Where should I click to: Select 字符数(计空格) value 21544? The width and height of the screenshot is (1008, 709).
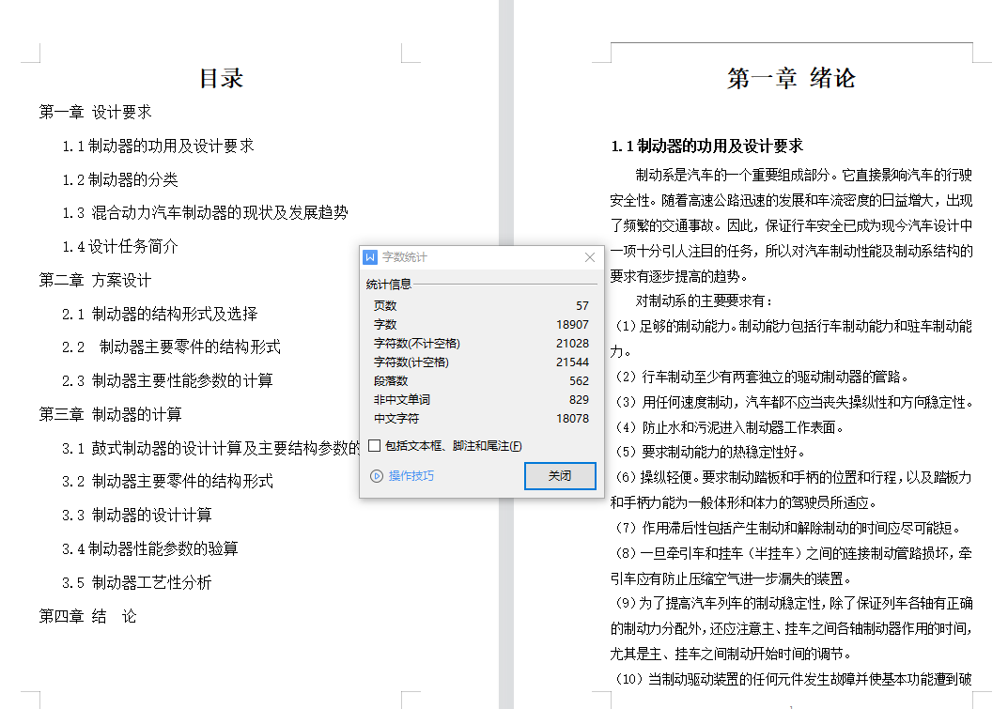click(x=572, y=362)
